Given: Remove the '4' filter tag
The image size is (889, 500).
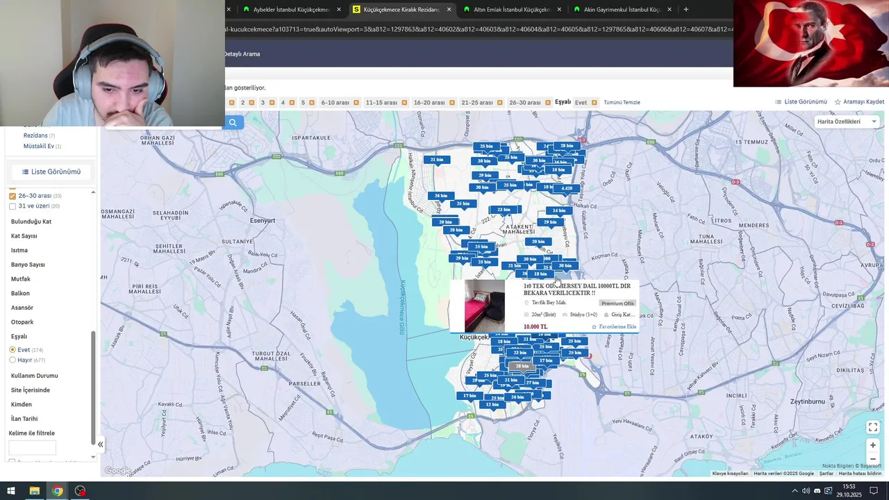Looking at the screenshot, I should click(292, 102).
